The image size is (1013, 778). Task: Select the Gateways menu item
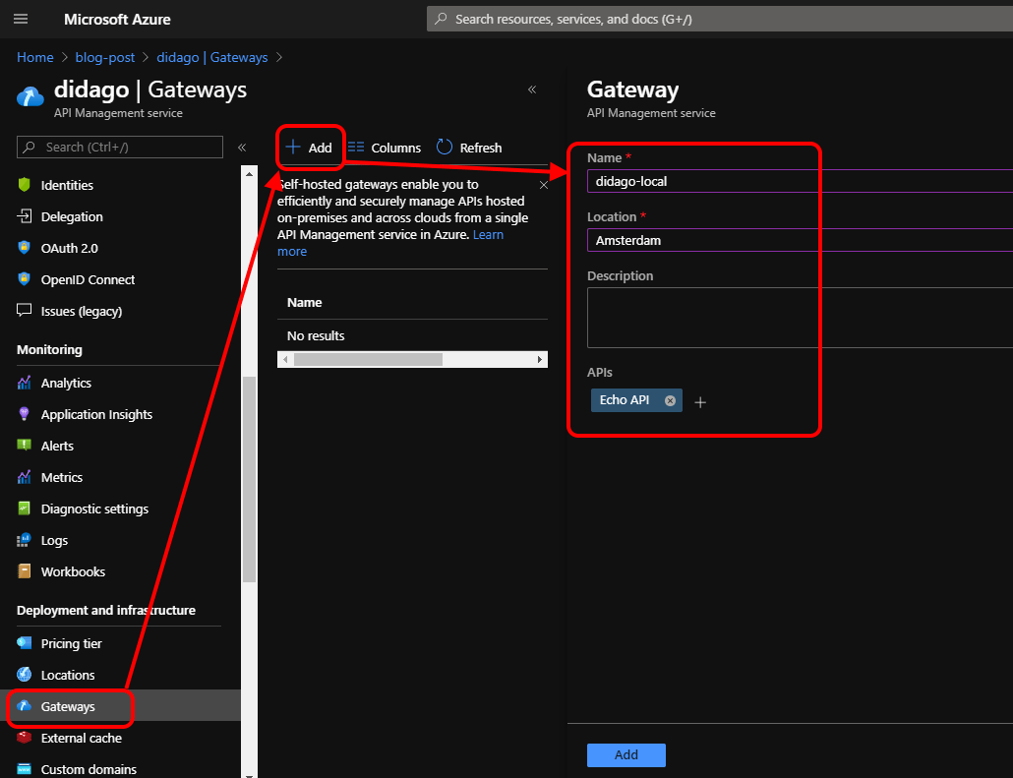click(69, 706)
